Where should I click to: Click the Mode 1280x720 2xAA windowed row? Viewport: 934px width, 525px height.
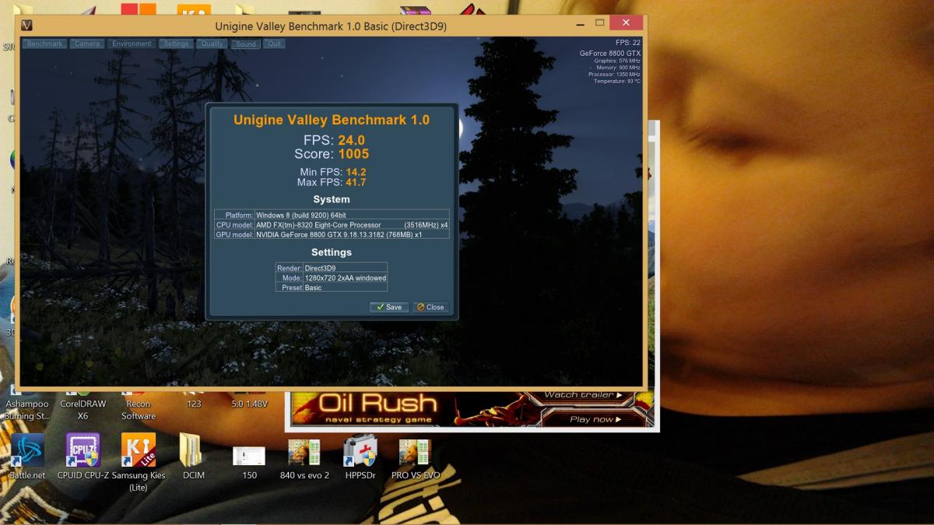331,278
